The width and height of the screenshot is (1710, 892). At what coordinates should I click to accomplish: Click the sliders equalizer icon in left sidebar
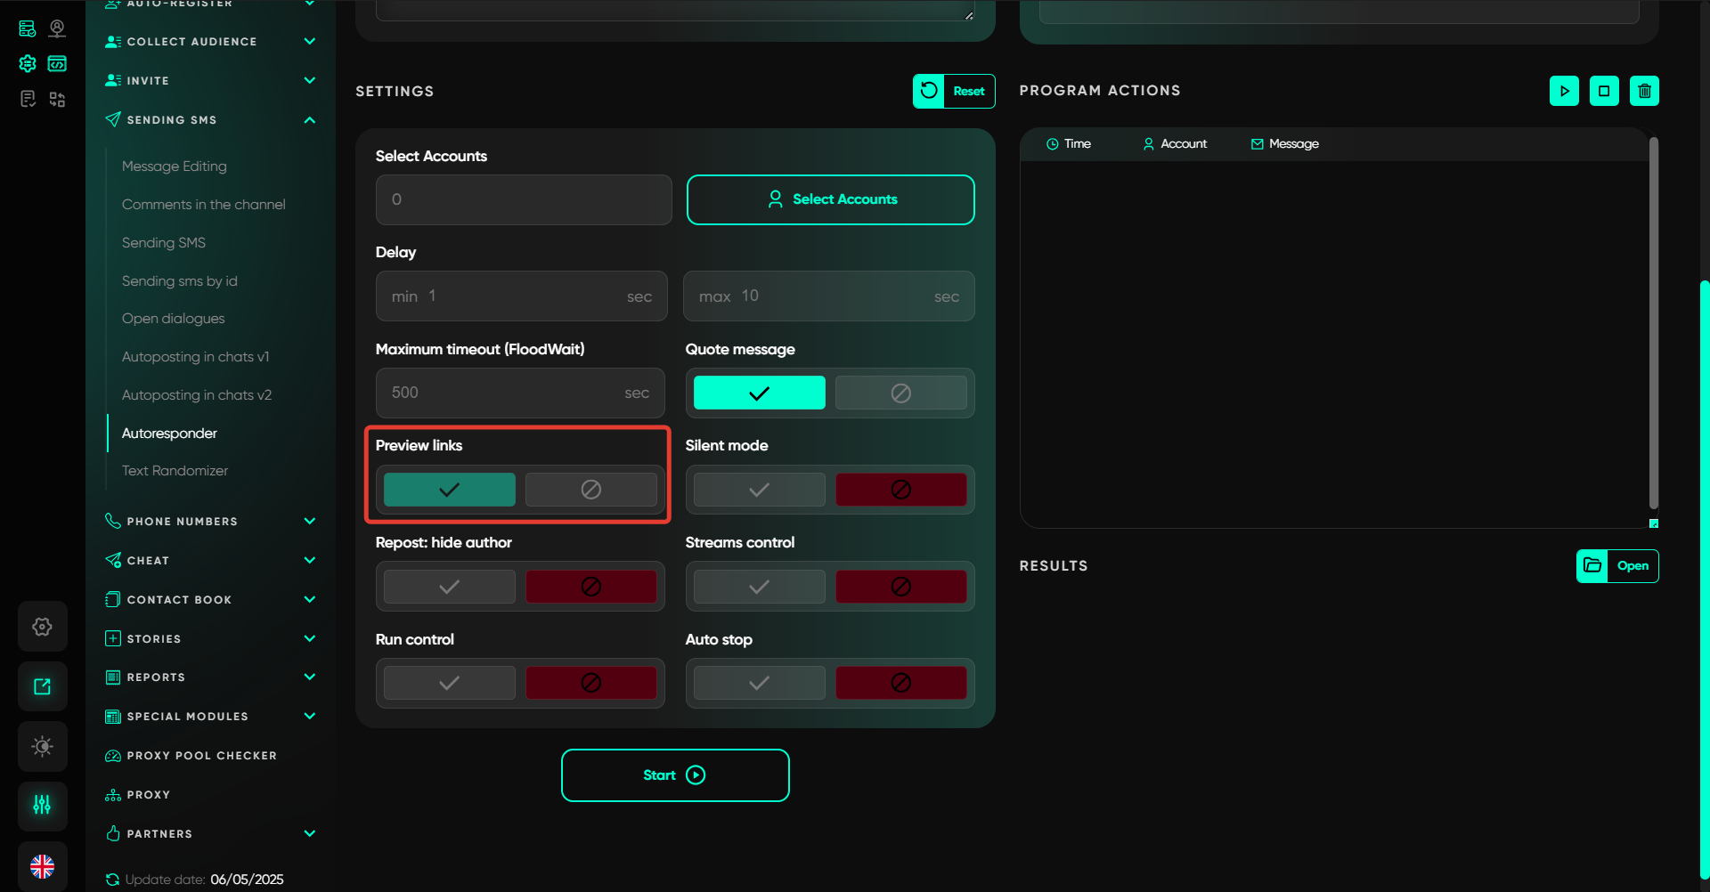click(42, 806)
